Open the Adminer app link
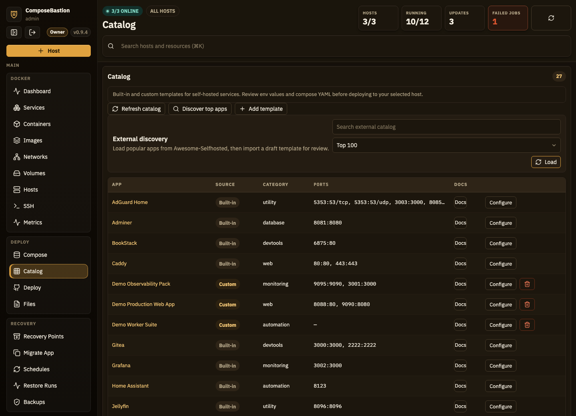Screen dimensions: 576x416 pyautogui.click(x=122, y=223)
